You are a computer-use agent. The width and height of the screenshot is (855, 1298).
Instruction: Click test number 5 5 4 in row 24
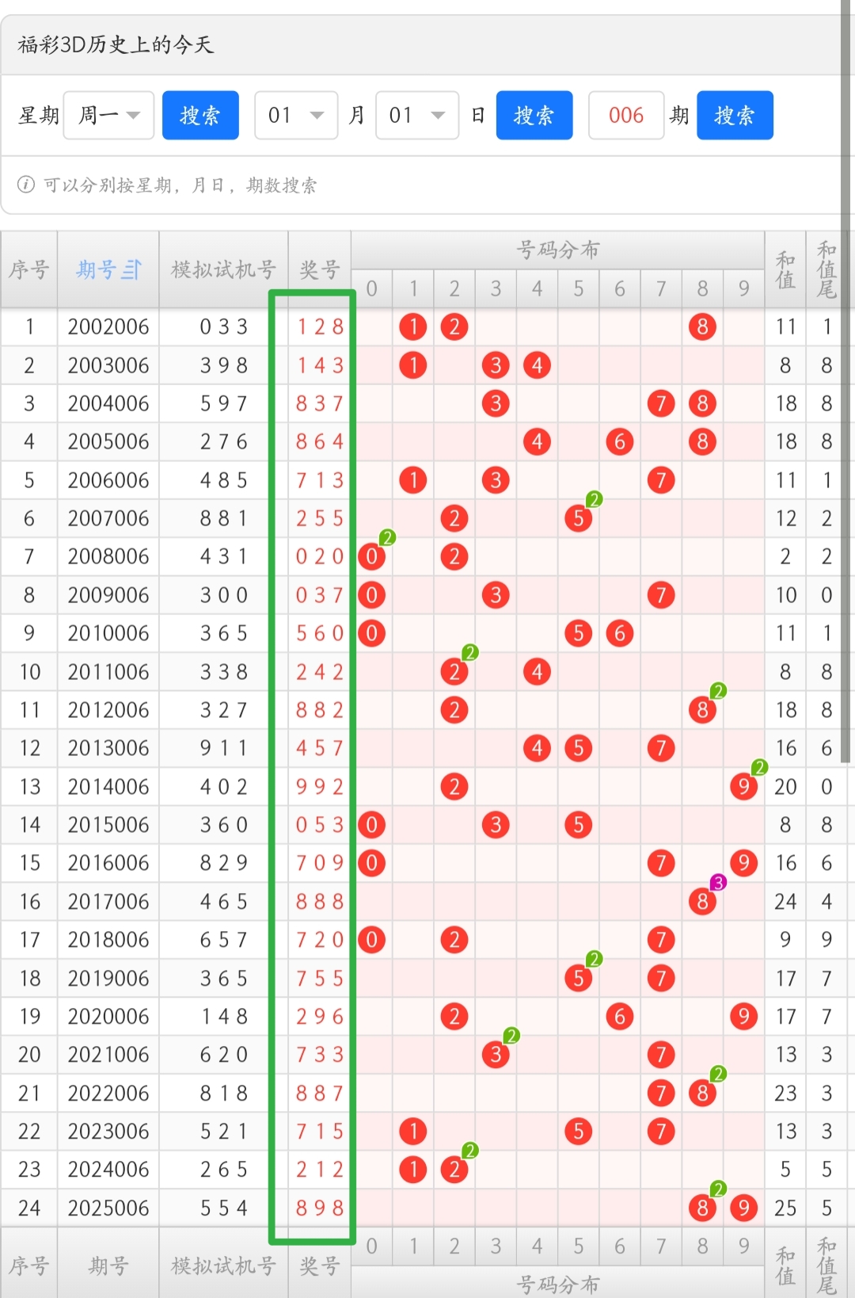tap(224, 1208)
